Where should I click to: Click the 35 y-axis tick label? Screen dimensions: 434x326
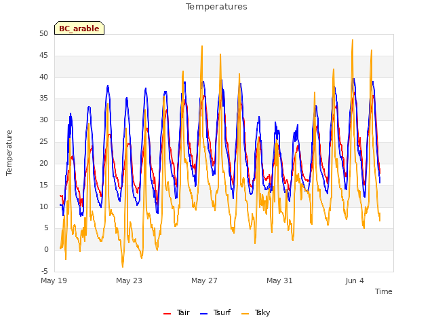(43, 98)
